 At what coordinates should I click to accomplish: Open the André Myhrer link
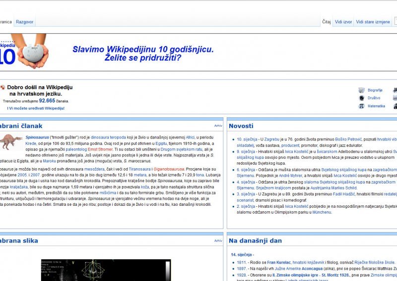(x=290, y=176)
